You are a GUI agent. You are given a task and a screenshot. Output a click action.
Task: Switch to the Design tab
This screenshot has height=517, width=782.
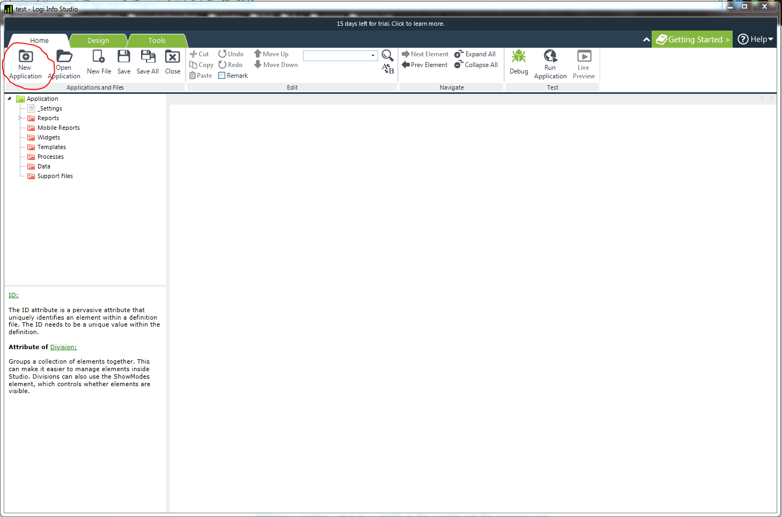click(x=98, y=41)
